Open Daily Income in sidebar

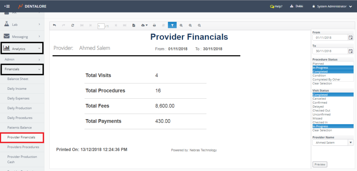[17, 89]
